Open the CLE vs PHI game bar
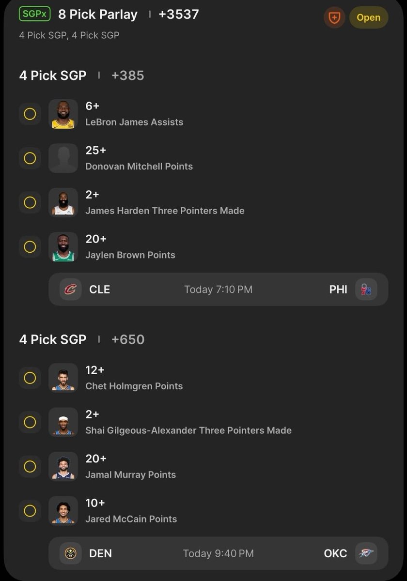Image resolution: width=407 pixels, height=581 pixels. coord(219,290)
